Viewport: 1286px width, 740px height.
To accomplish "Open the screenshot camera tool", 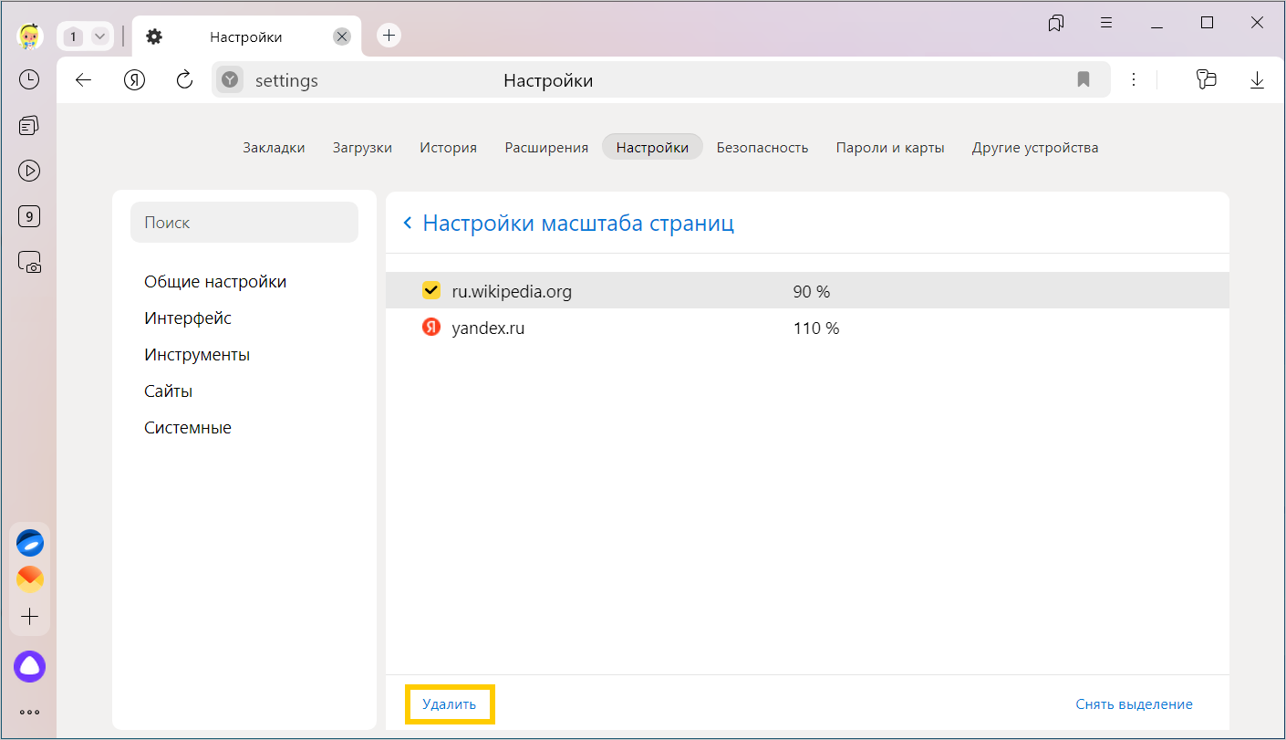I will click(29, 263).
